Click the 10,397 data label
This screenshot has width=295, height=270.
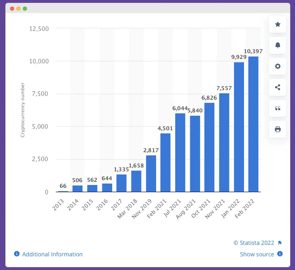pyautogui.click(x=253, y=51)
